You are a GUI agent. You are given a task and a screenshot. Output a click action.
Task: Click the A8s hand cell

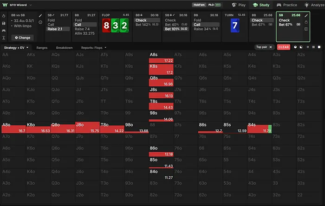[x=161, y=58]
